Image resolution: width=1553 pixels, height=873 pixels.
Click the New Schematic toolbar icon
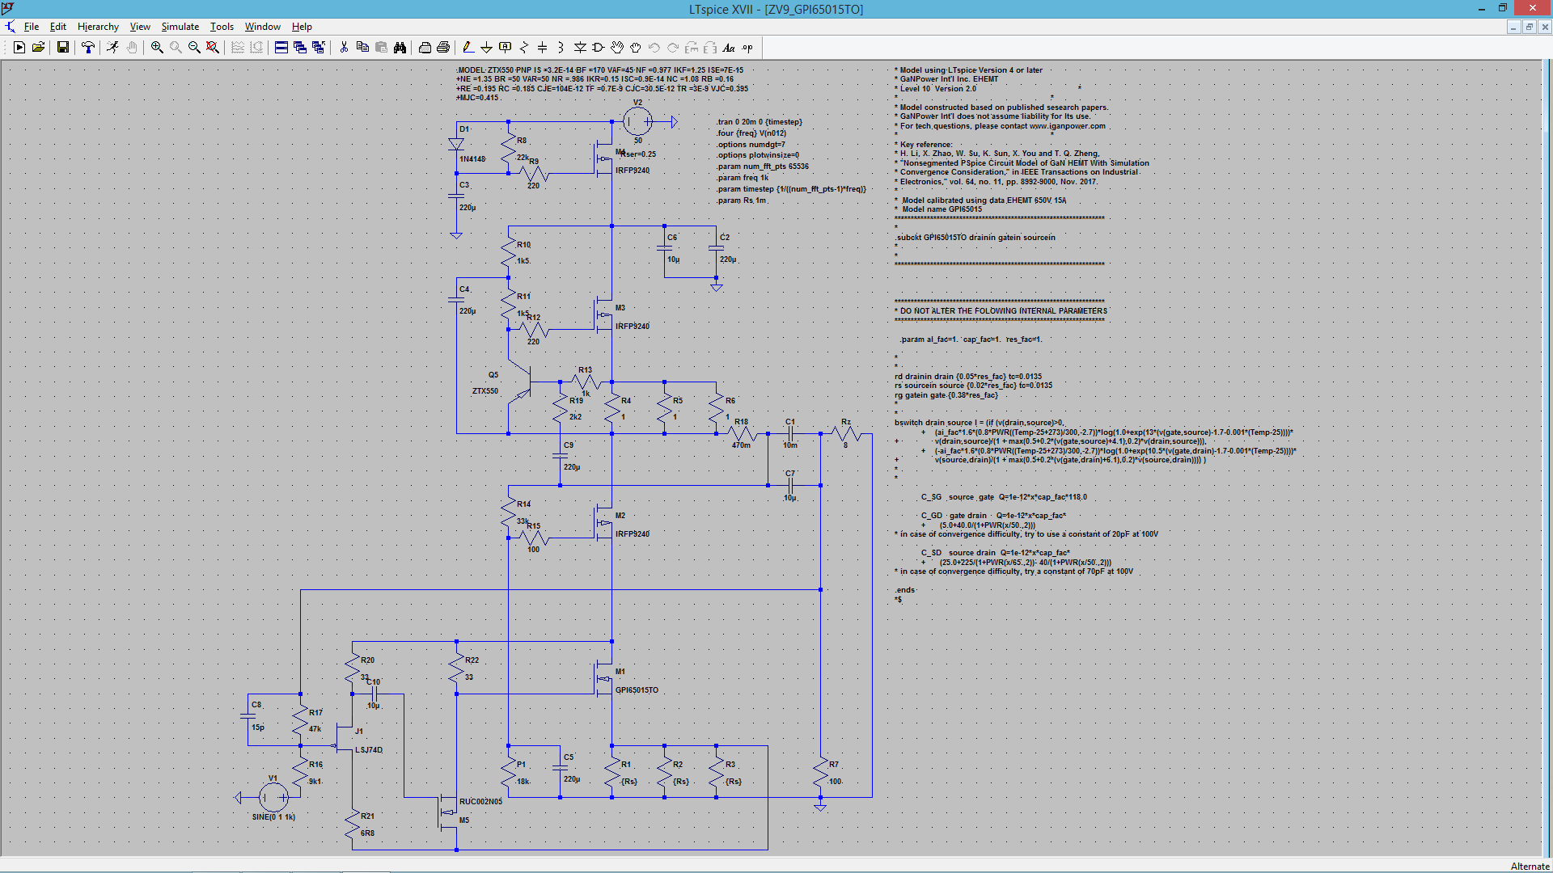[x=19, y=48]
